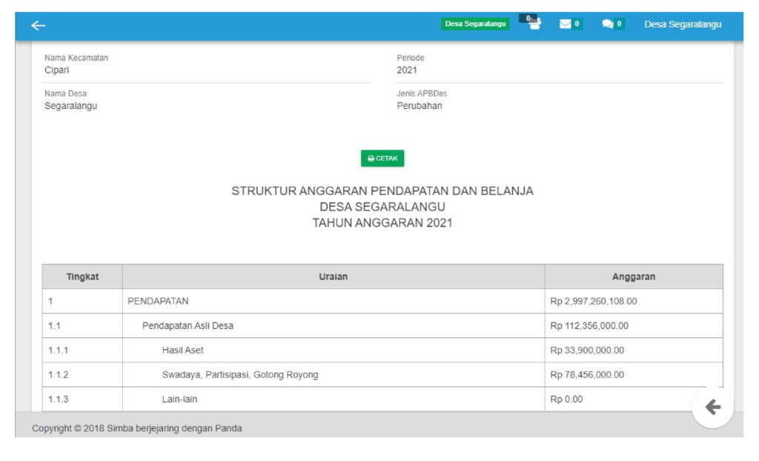Open the Desa Segaralangu user menu
Viewport: 759px width, 461px height.
coord(682,24)
